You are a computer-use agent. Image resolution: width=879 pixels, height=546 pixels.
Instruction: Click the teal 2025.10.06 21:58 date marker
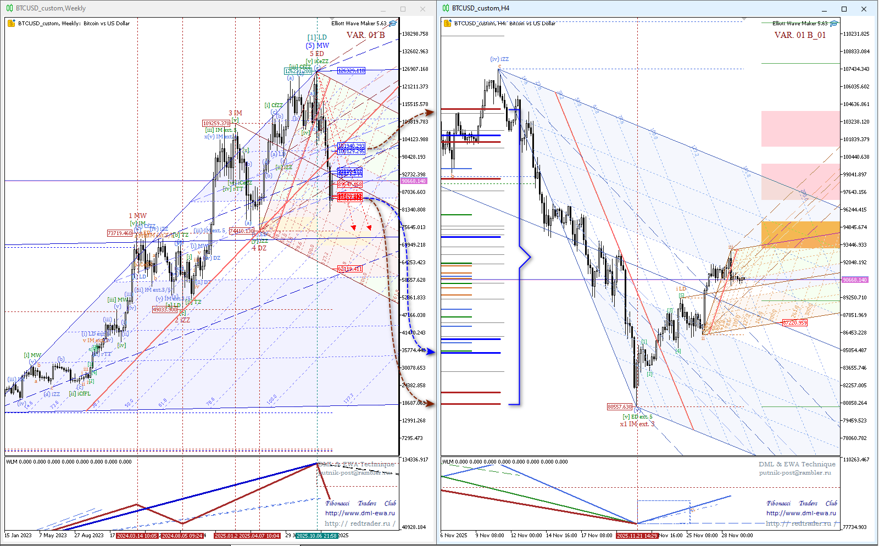(x=316, y=536)
